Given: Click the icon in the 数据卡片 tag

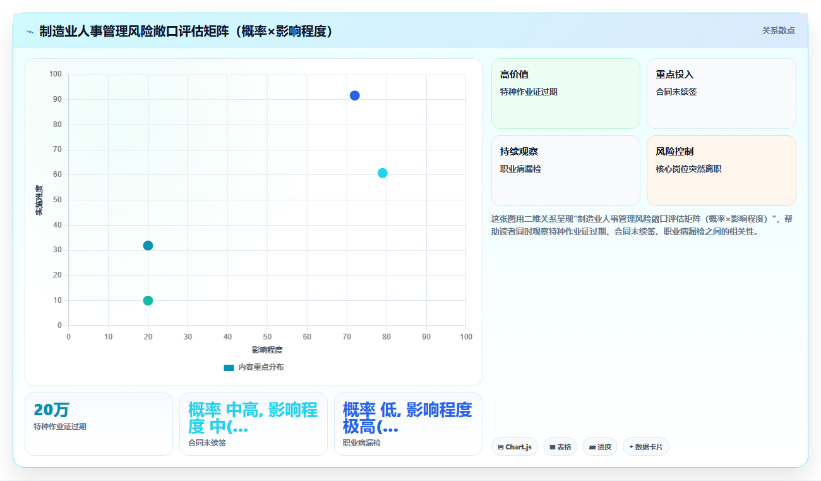Looking at the screenshot, I should 631,447.
